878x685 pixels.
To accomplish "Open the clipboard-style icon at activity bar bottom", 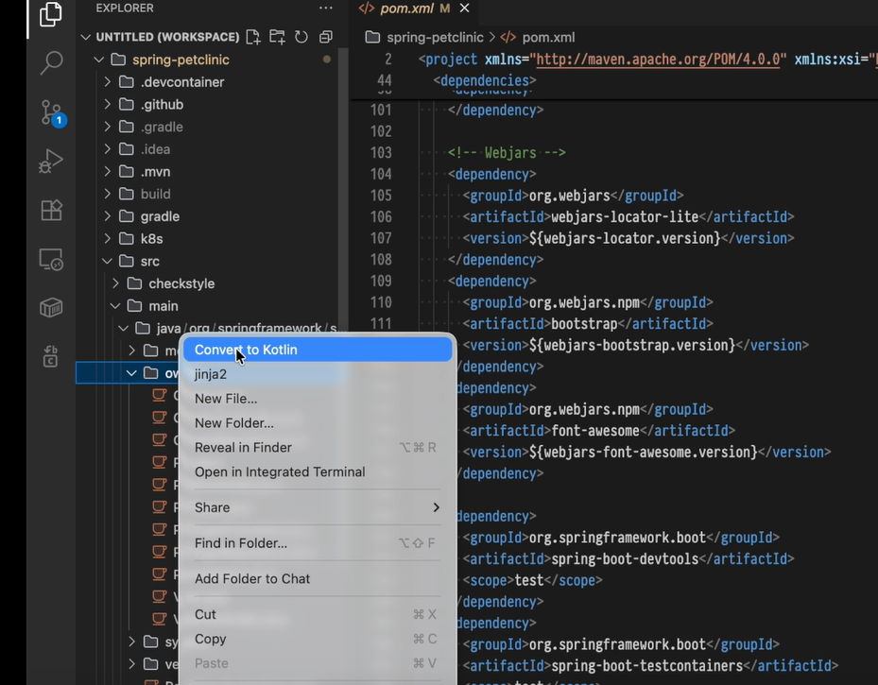I will [50, 356].
